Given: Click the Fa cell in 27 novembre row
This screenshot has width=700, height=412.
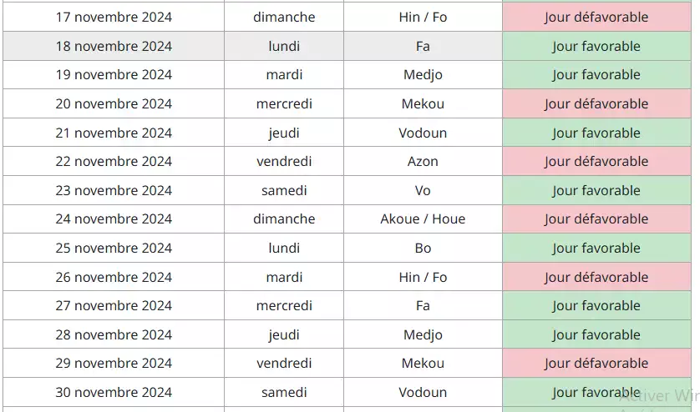Looking at the screenshot, I should coord(423,305).
